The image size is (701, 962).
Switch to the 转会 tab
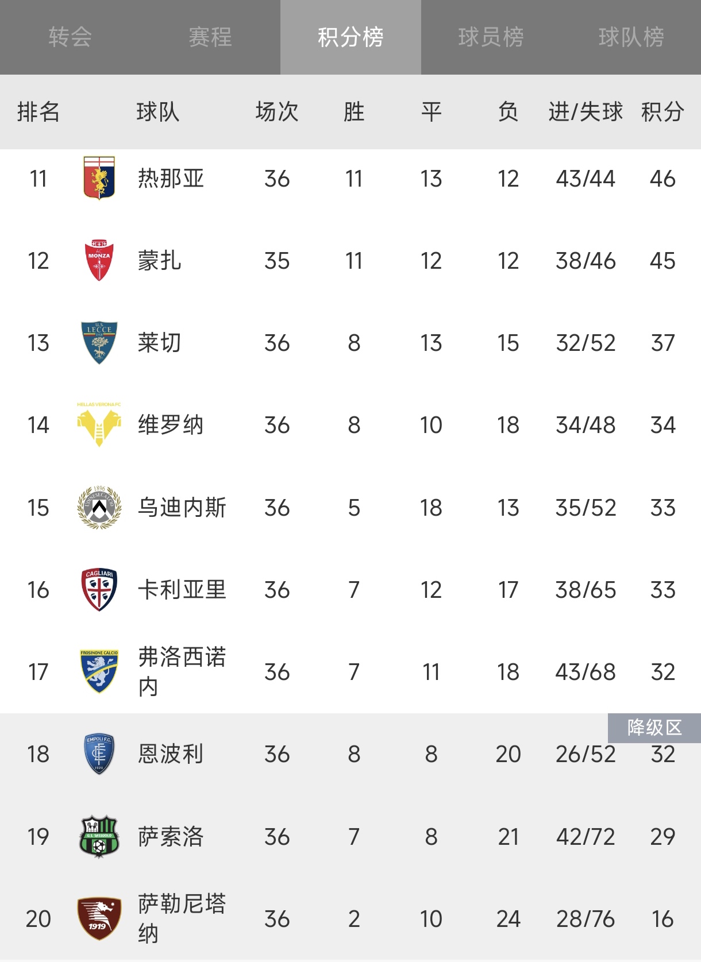(70, 37)
